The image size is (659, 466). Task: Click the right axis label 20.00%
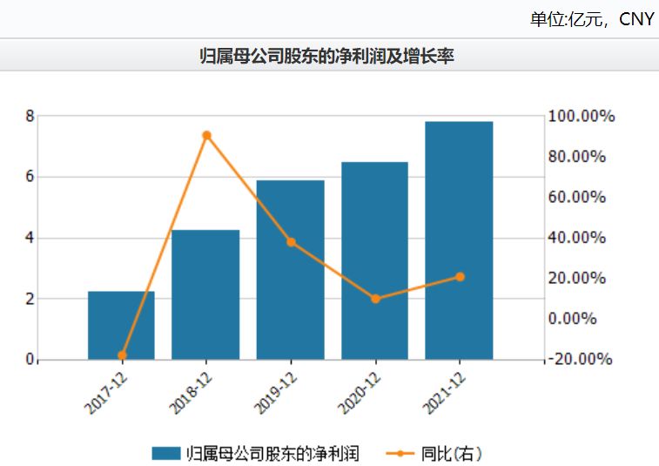click(577, 278)
